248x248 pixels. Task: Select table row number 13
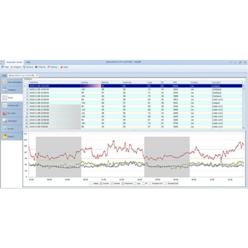click(x=133, y=127)
